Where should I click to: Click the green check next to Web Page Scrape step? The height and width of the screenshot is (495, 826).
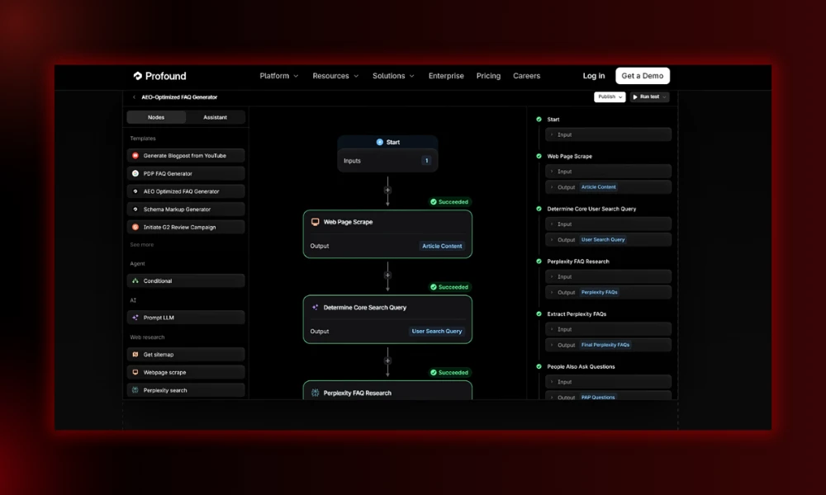[539, 156]
